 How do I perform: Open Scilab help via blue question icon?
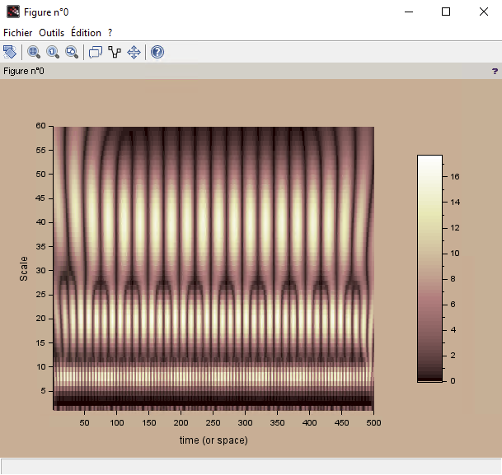(157, 52)
